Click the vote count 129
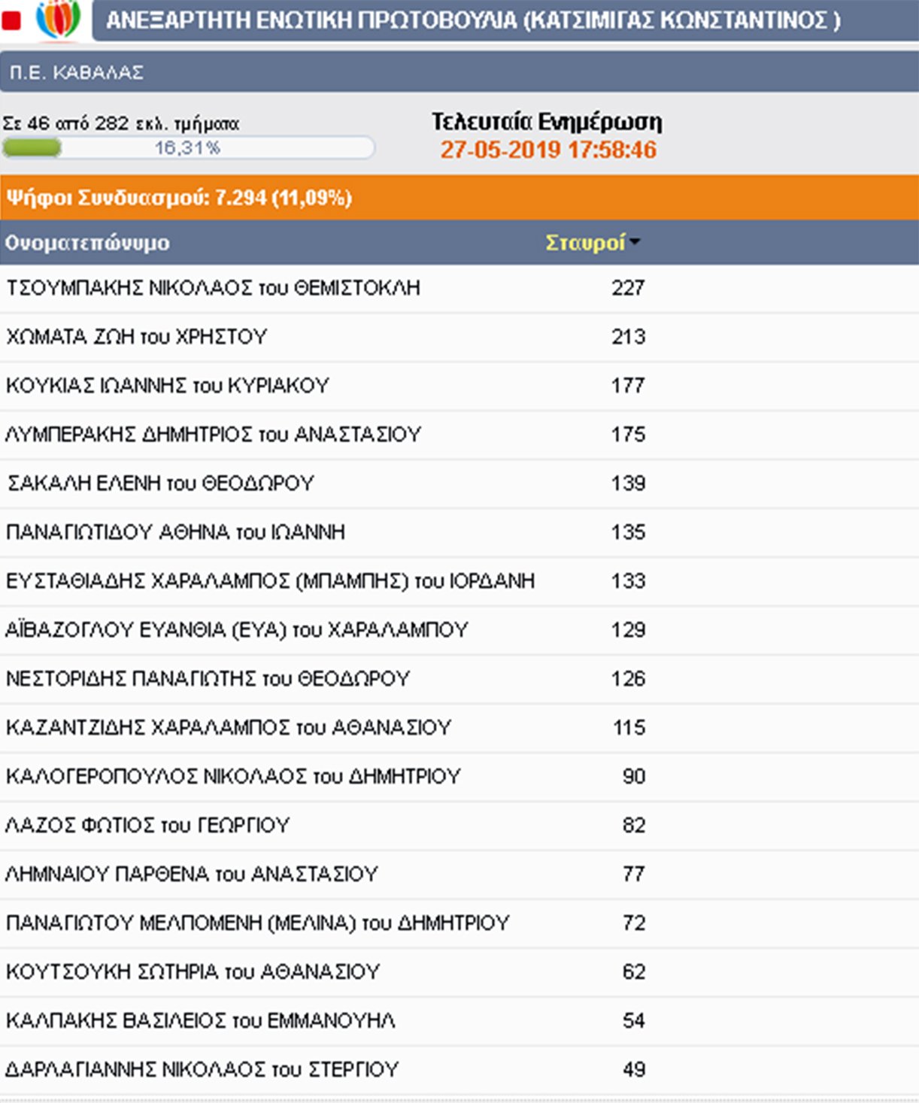This screenshot has width=919, height=1103. [628, 630]
